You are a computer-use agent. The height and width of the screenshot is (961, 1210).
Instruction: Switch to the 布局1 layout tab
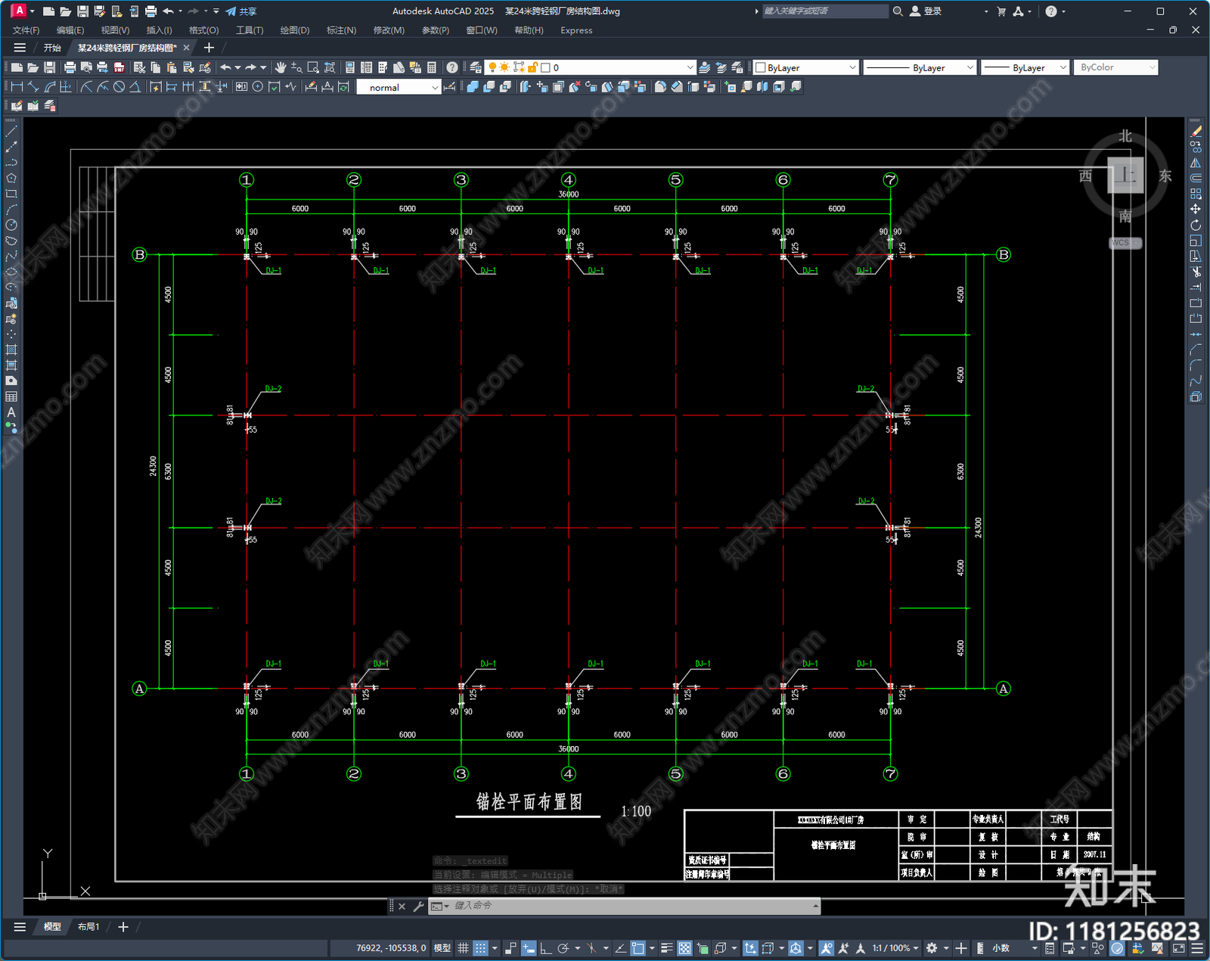[88, 927]
